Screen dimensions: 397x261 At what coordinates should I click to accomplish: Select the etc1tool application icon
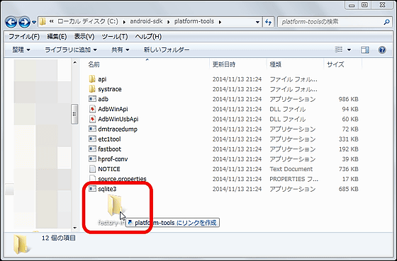(92, 139)
